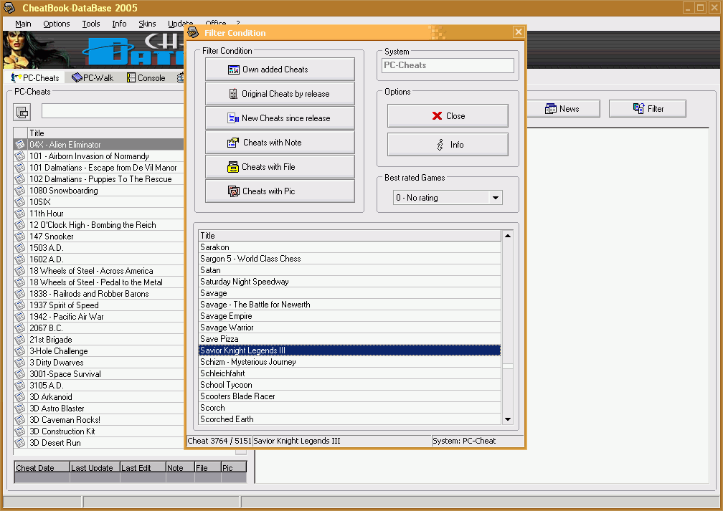Expand the Best rated Games dropdown

pyautogui.click(x=495, y=198)
